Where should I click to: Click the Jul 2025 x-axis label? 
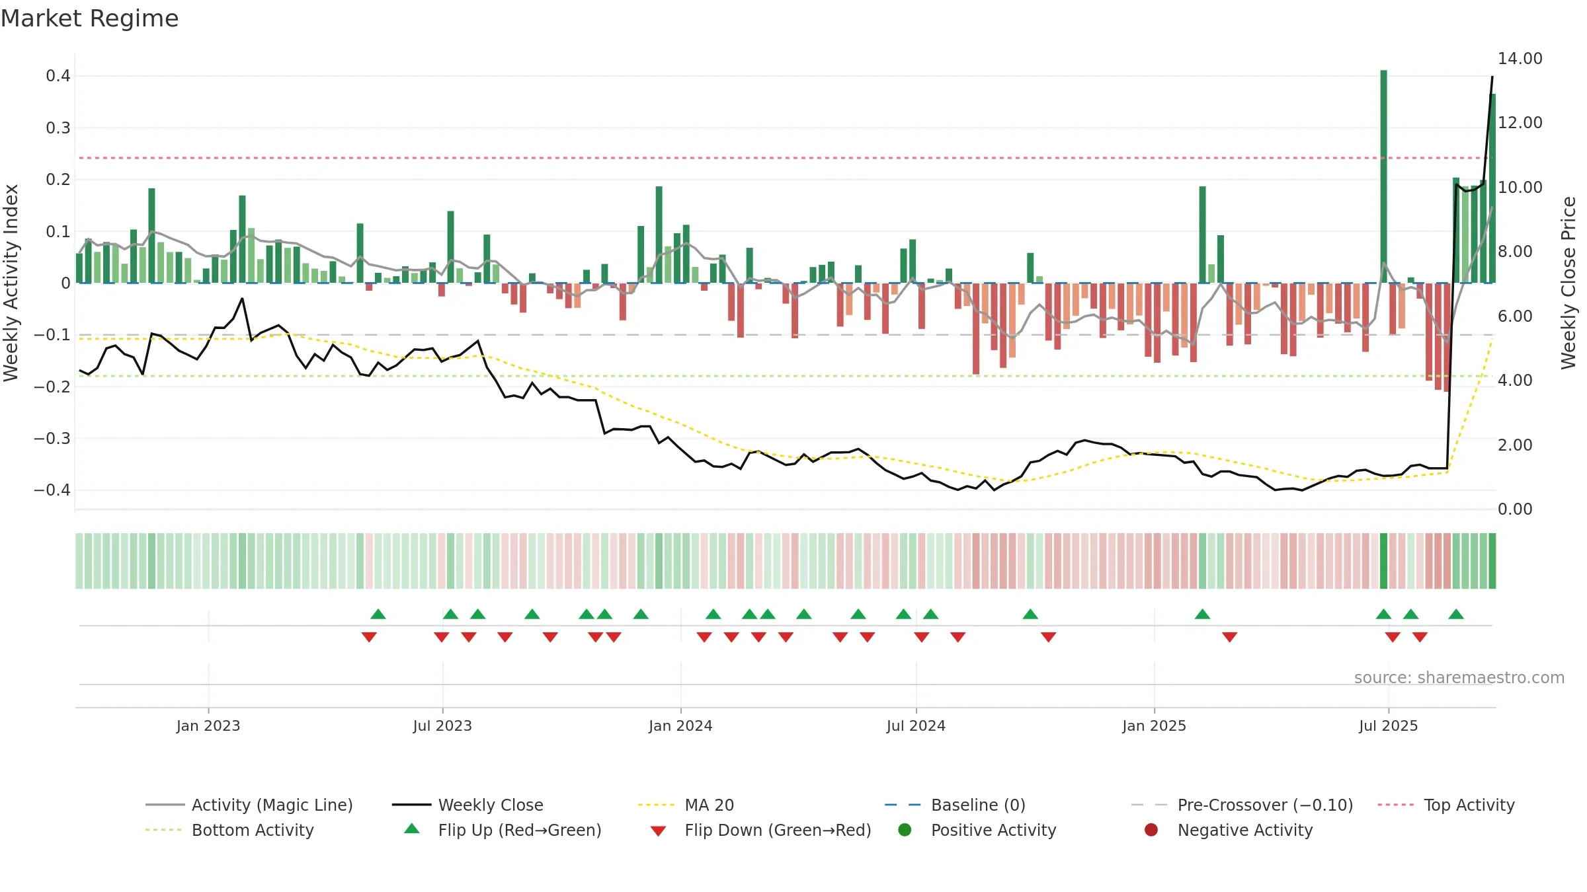point(1388,725)
